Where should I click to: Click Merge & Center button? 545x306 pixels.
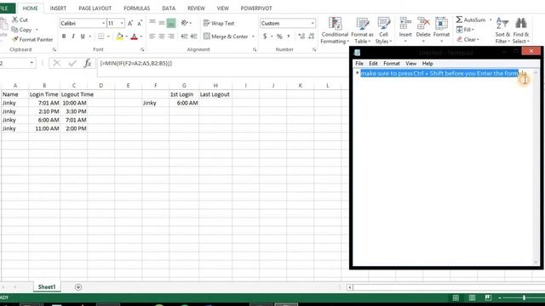pyautogui.click(x=226, y=36)
